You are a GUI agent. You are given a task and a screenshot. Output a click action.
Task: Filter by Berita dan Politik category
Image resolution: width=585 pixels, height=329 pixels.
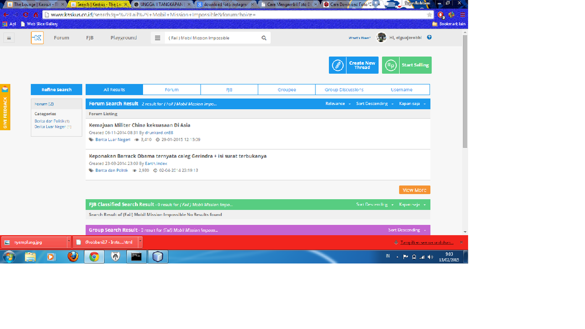tap(49, 121)
